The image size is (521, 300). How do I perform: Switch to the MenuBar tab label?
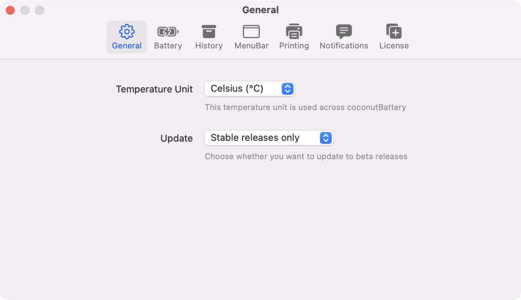tap(251, 46)
